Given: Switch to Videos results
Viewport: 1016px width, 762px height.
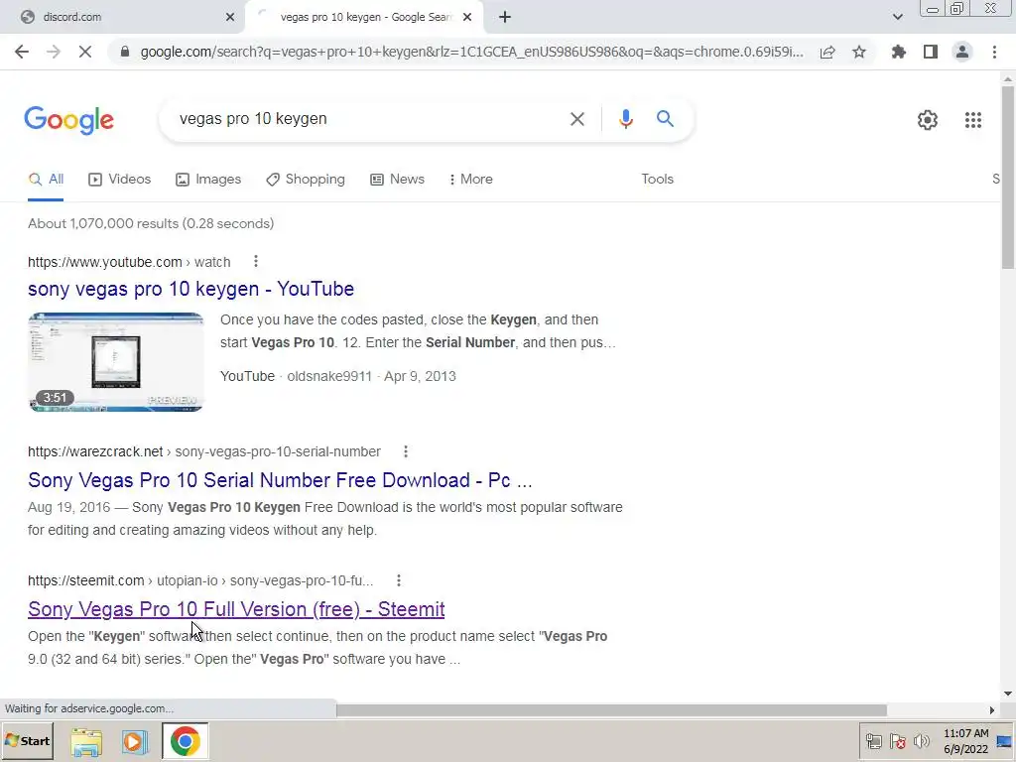Looking at the screenshot, I should [x=120, y=180].
